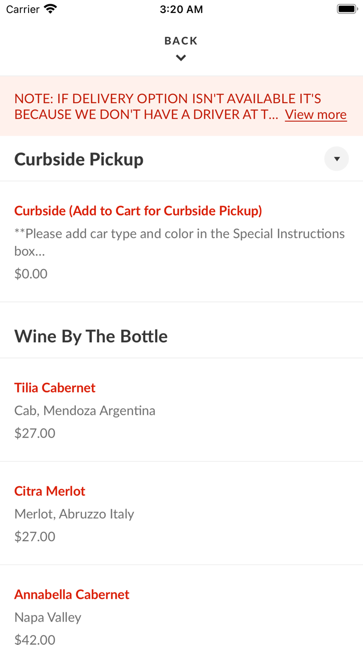Tap the Wine By The Bottle section header
This screenshot has height=645, width=363.
click(x=91, y=336)
